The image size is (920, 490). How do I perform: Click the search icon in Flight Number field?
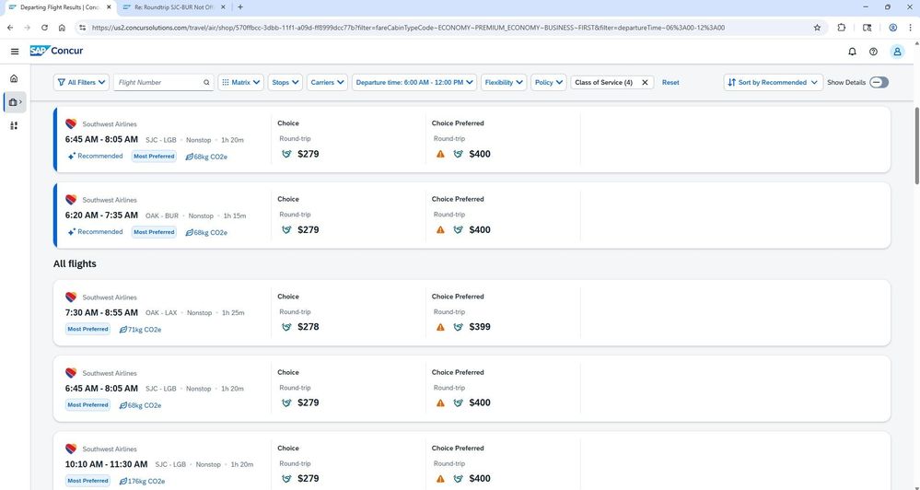pyautogui.click(x=206, y=83)
